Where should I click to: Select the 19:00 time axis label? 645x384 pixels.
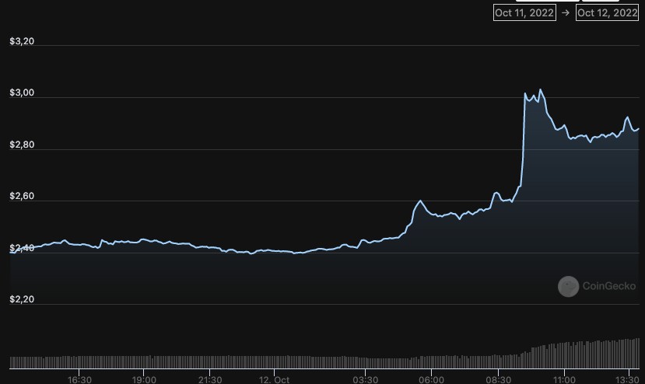pos(145,379)
